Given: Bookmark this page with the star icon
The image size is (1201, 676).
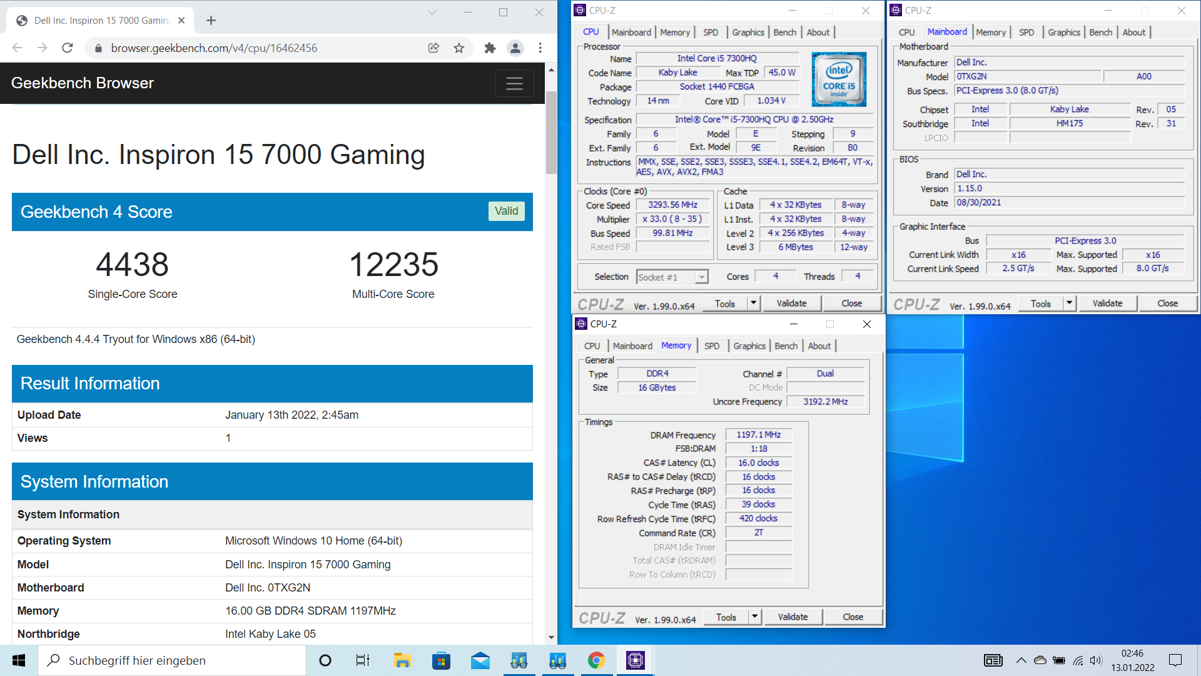Looking at the screenshot, I should click(x=459, y=48).
